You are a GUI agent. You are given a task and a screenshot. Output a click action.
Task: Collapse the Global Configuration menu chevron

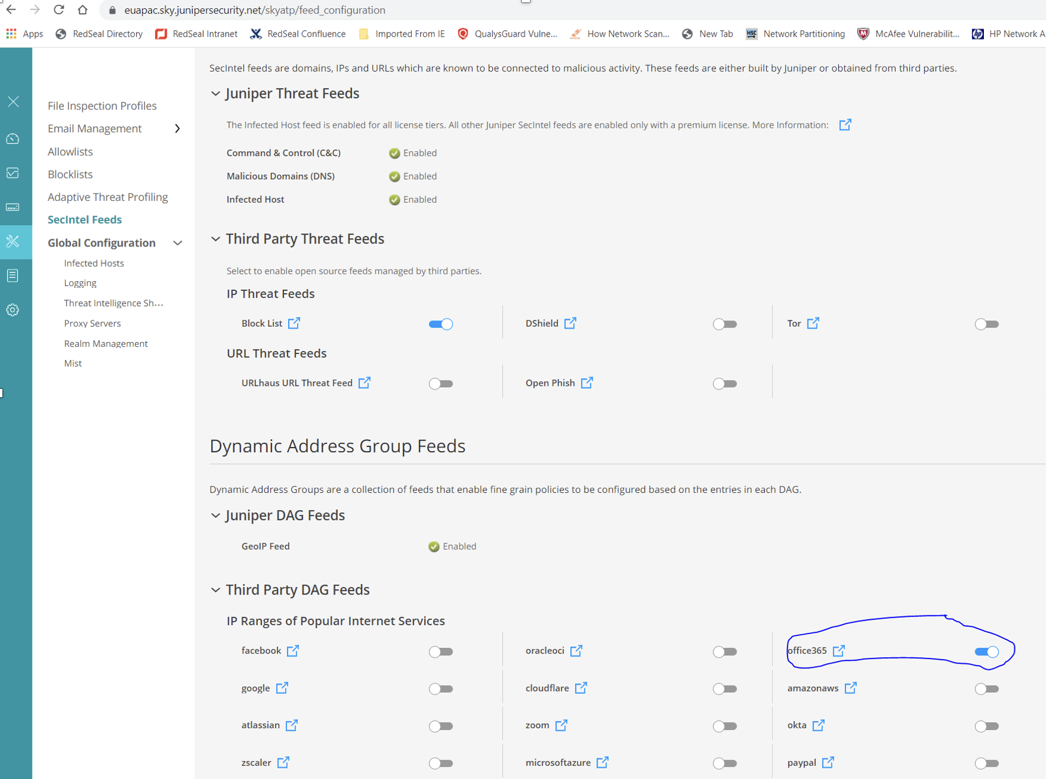click(177, 243)
